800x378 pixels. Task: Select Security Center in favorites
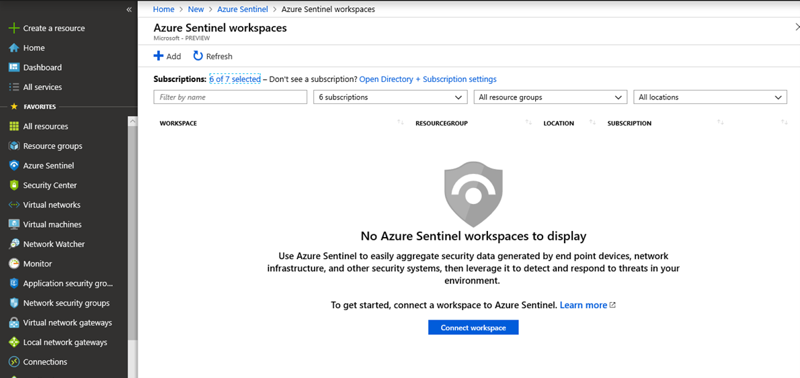50,185
